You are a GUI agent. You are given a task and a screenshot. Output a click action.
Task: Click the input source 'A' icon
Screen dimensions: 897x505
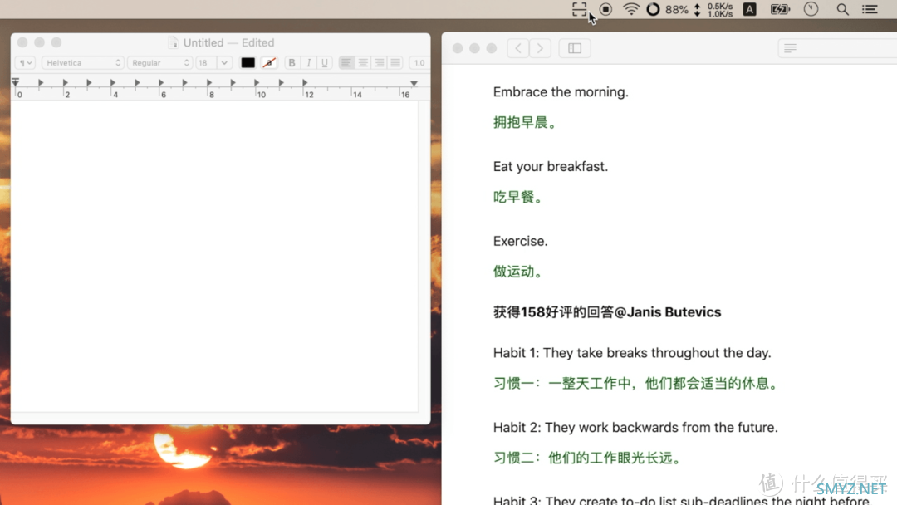[749, 9]
